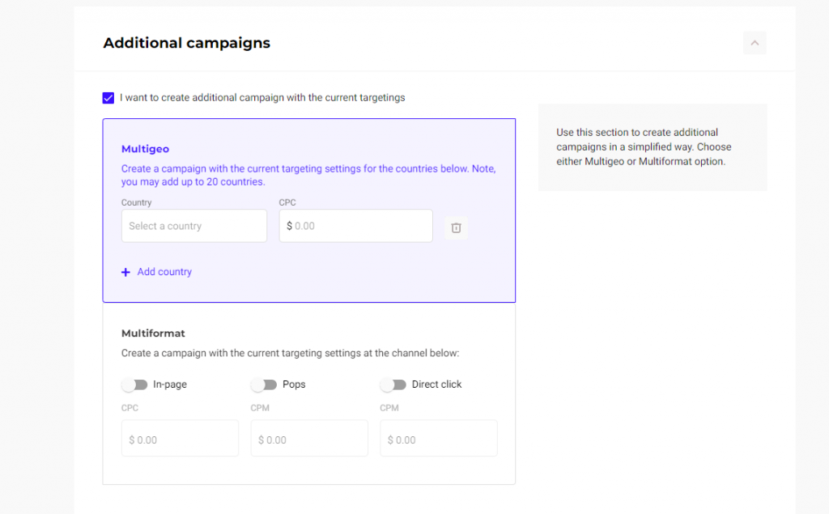Open the Select a country dropdown
The image size is (829, 514).
tap(193, 226)
